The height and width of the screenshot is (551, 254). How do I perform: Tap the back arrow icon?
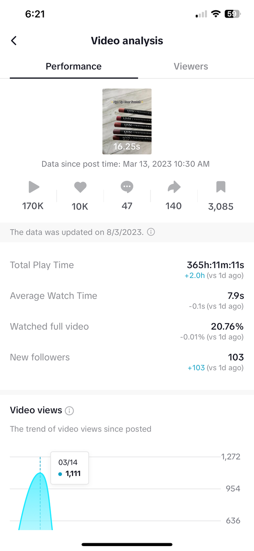[14, 41]
